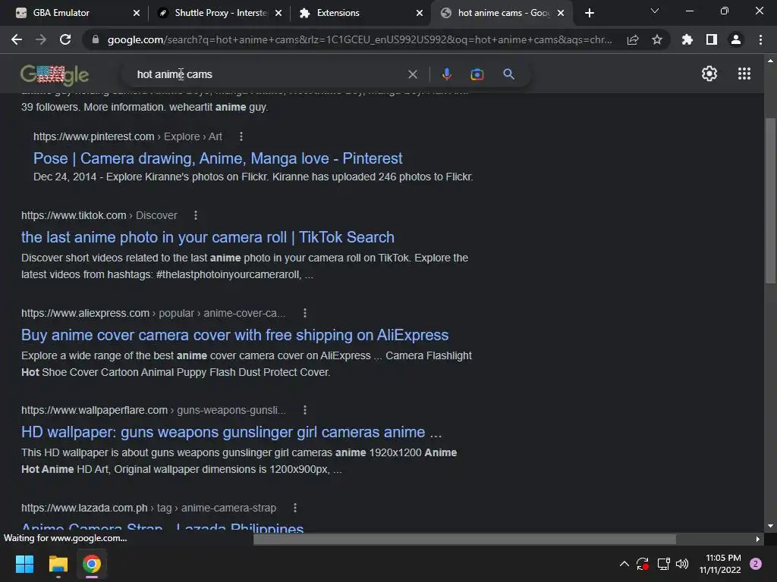This screenshot has height=582, width=777.
Task: Open more options for Lazada result
Action: pos(295,508)
